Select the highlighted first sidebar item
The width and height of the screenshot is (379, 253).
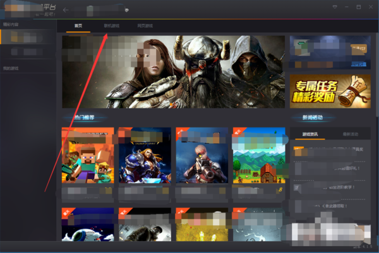pyautogui.click(x=28, y=37)
